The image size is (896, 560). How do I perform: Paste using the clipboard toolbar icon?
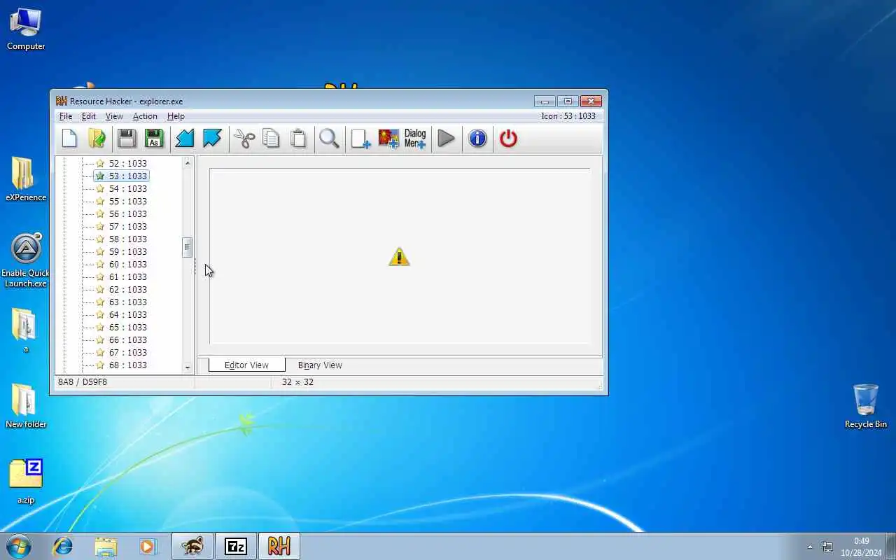(x=298, y=139)
